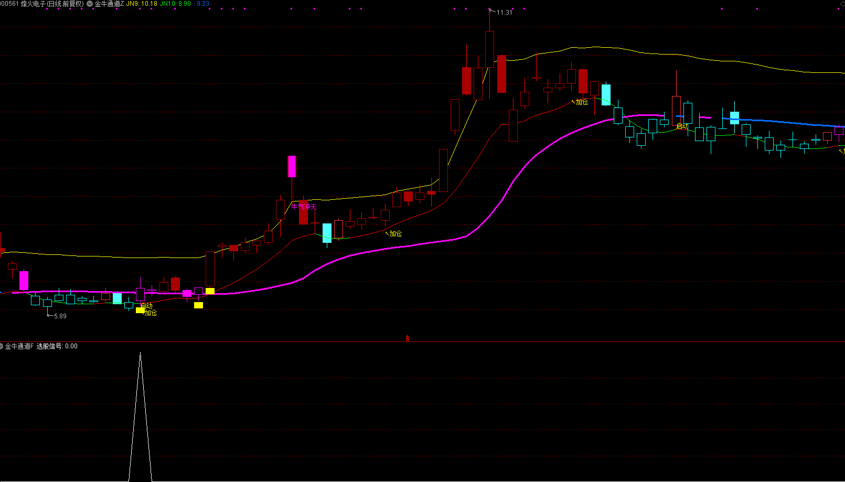
Task: Open the dropdown arrow beside 金牛通道Z
Action: pyautogui.click(x=90, y=4)
